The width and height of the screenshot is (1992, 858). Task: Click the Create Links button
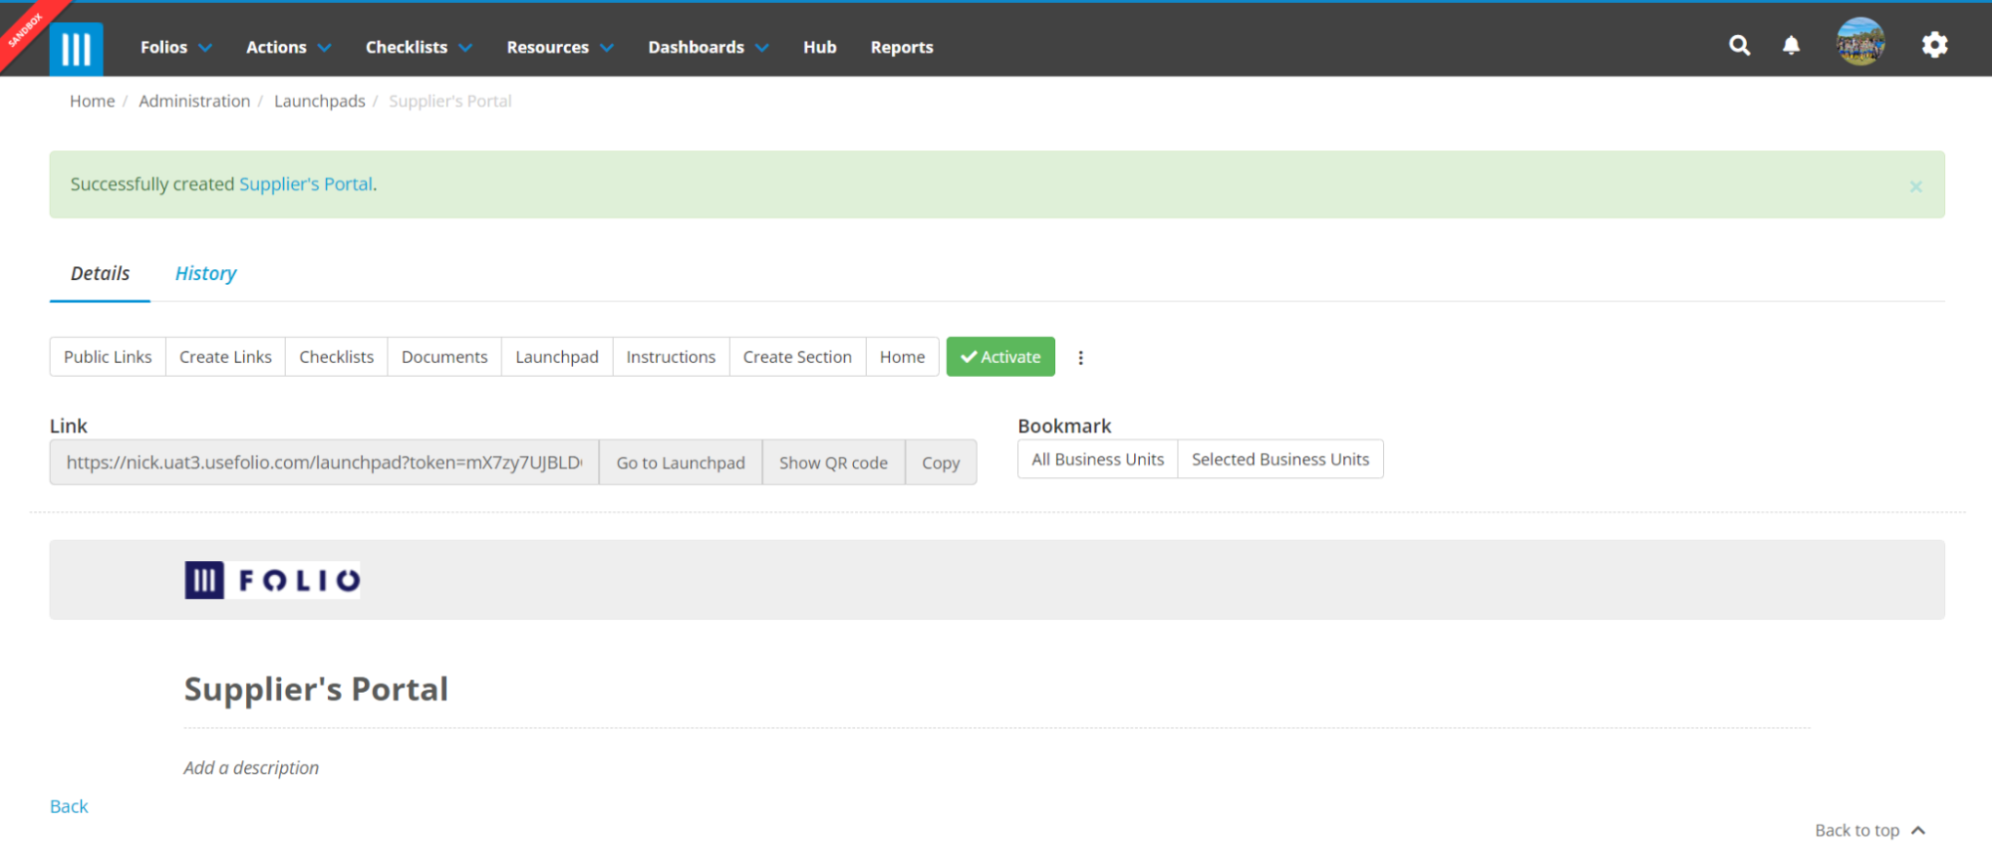click(x=225, y=357)
